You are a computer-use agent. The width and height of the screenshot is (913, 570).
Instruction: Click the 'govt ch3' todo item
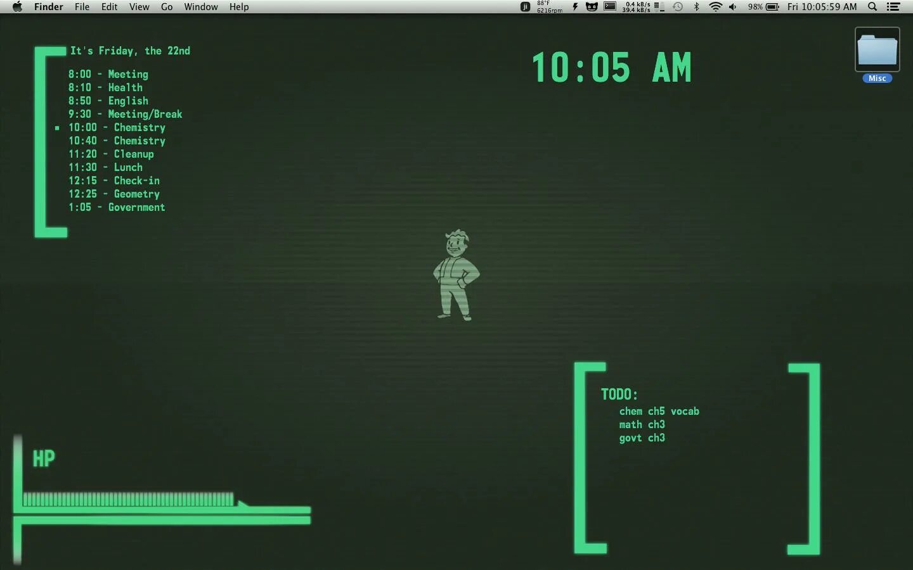tap(642, 438)
